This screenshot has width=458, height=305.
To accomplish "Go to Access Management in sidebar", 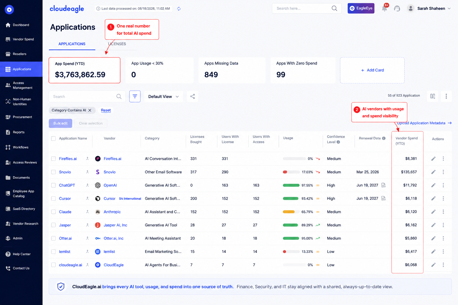I will [21, 85].
